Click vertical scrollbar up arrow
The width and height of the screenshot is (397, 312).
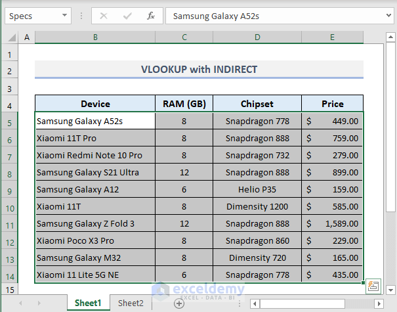(390, 37)
